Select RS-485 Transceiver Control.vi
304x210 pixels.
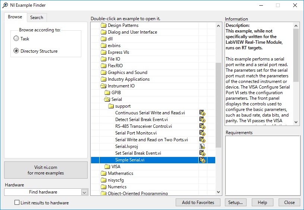(144, 126)
